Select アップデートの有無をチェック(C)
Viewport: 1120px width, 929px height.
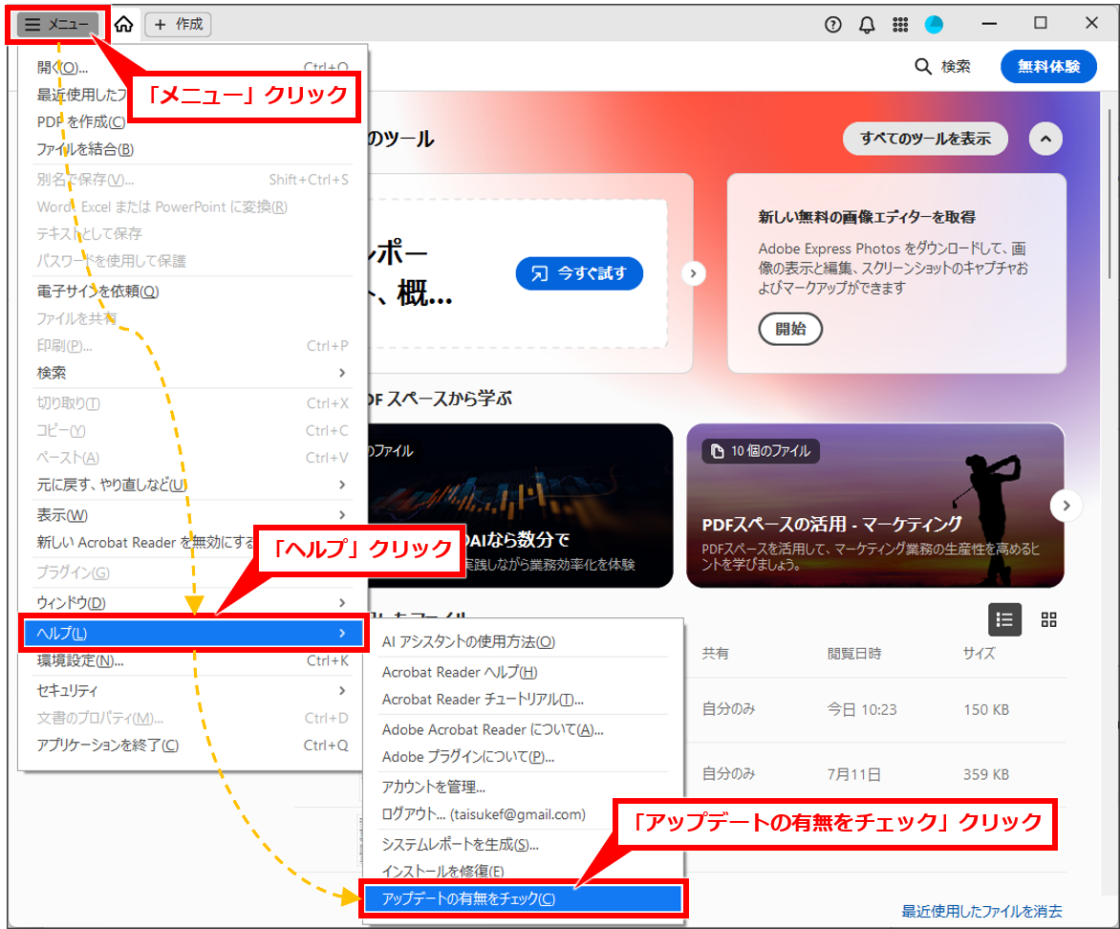[524, 898]
